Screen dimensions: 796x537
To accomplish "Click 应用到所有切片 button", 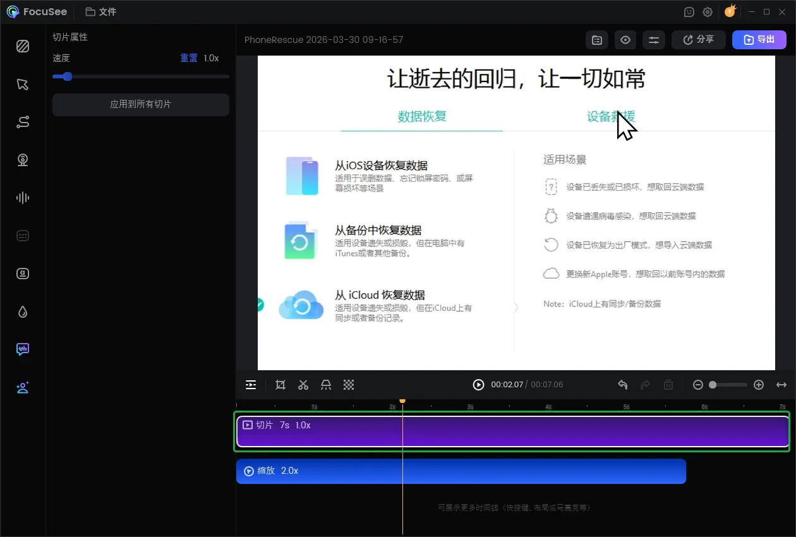I will [141, 104].
